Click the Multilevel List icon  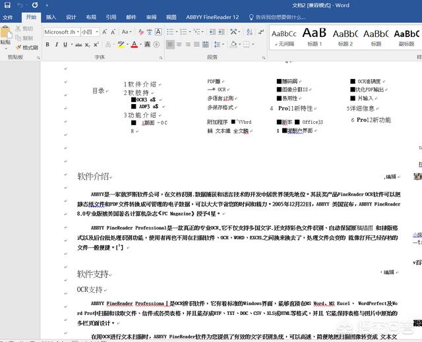tap(197, 32)
